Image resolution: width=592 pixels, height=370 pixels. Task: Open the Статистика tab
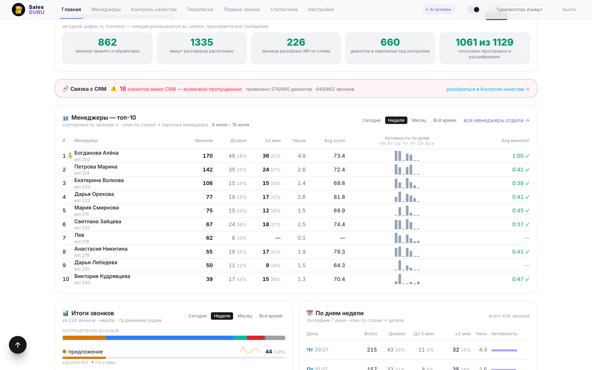point(284,10)
